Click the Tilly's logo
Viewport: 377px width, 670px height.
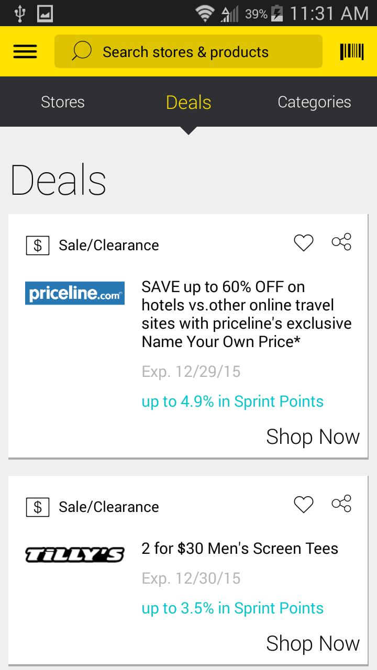[x=74, y=553]
